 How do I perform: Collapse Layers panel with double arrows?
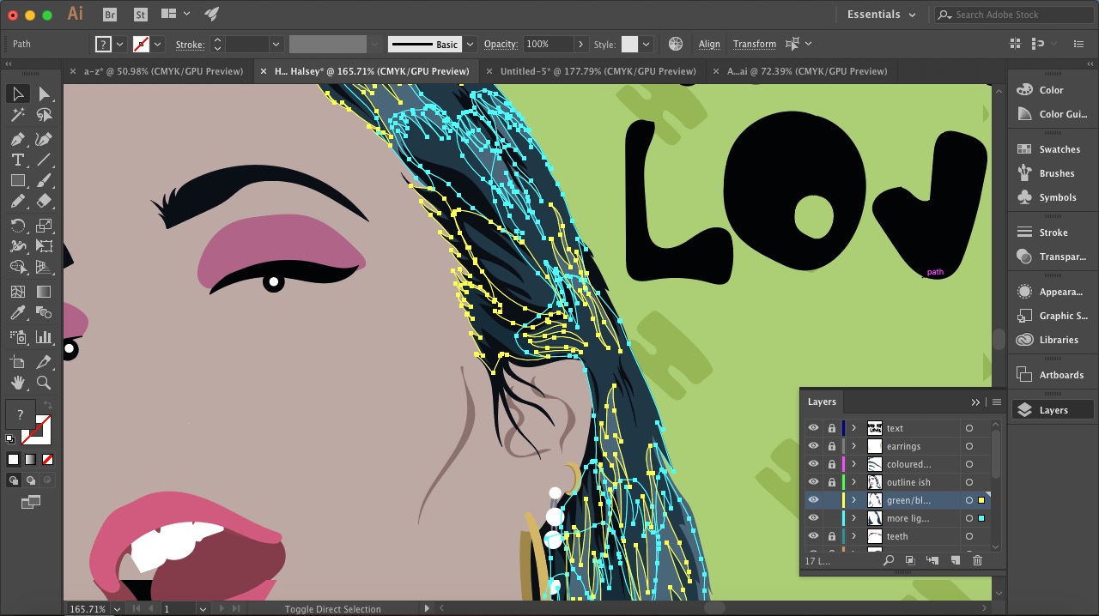975,402
